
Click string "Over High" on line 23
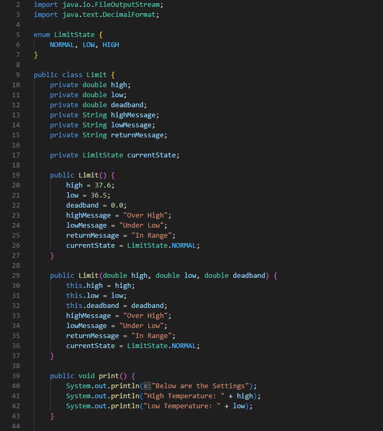click(x=146, y=215)
